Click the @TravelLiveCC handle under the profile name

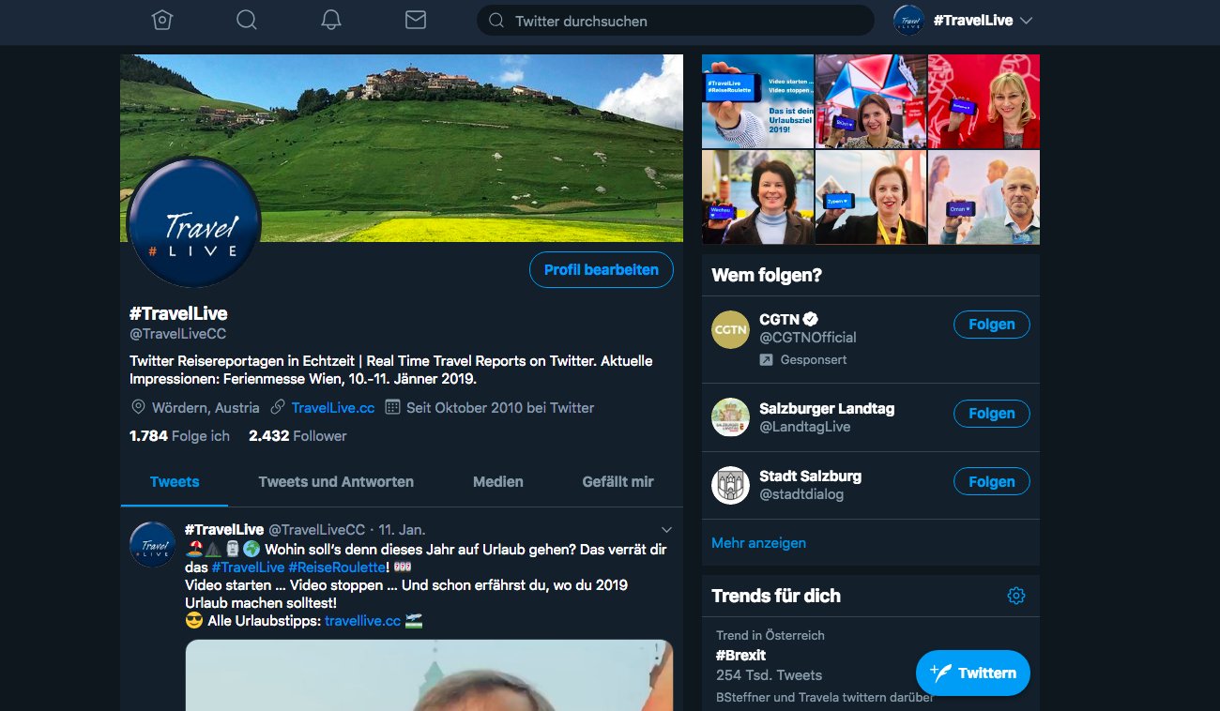coord(177,334)
